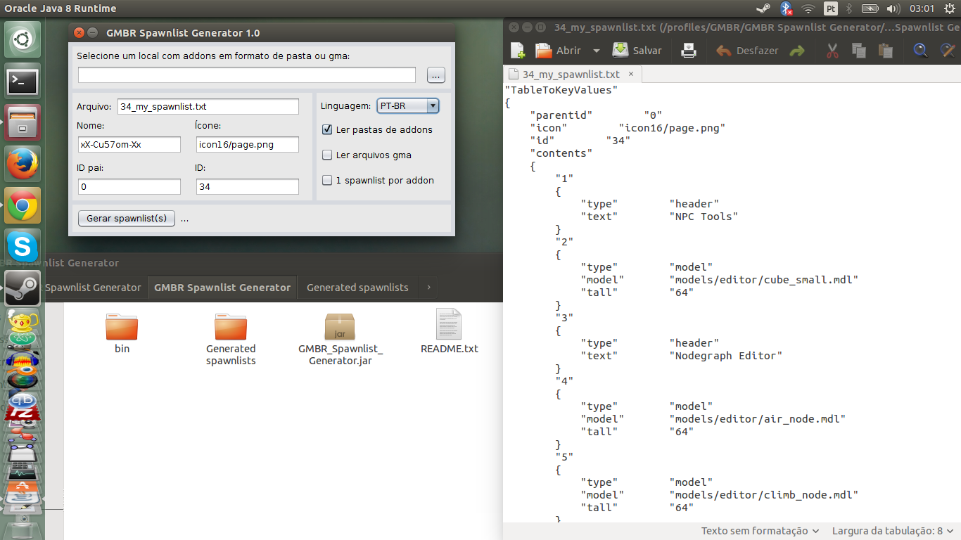961x540 pixels.
Task: Click the Arquivo filename input field
Action: pos(208,106)
